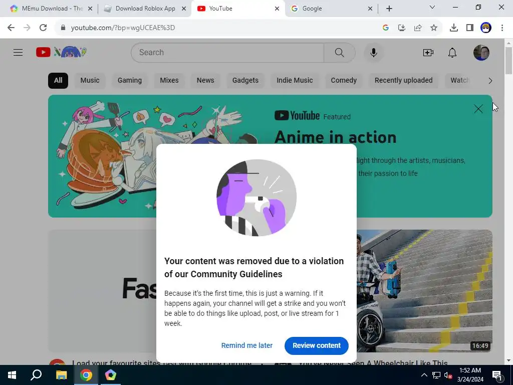Open the Windows notification center
The image size is (513, 385).
497,375
